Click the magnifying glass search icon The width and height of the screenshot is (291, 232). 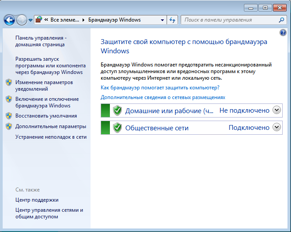pyautogui.click(x=281, y=20)
